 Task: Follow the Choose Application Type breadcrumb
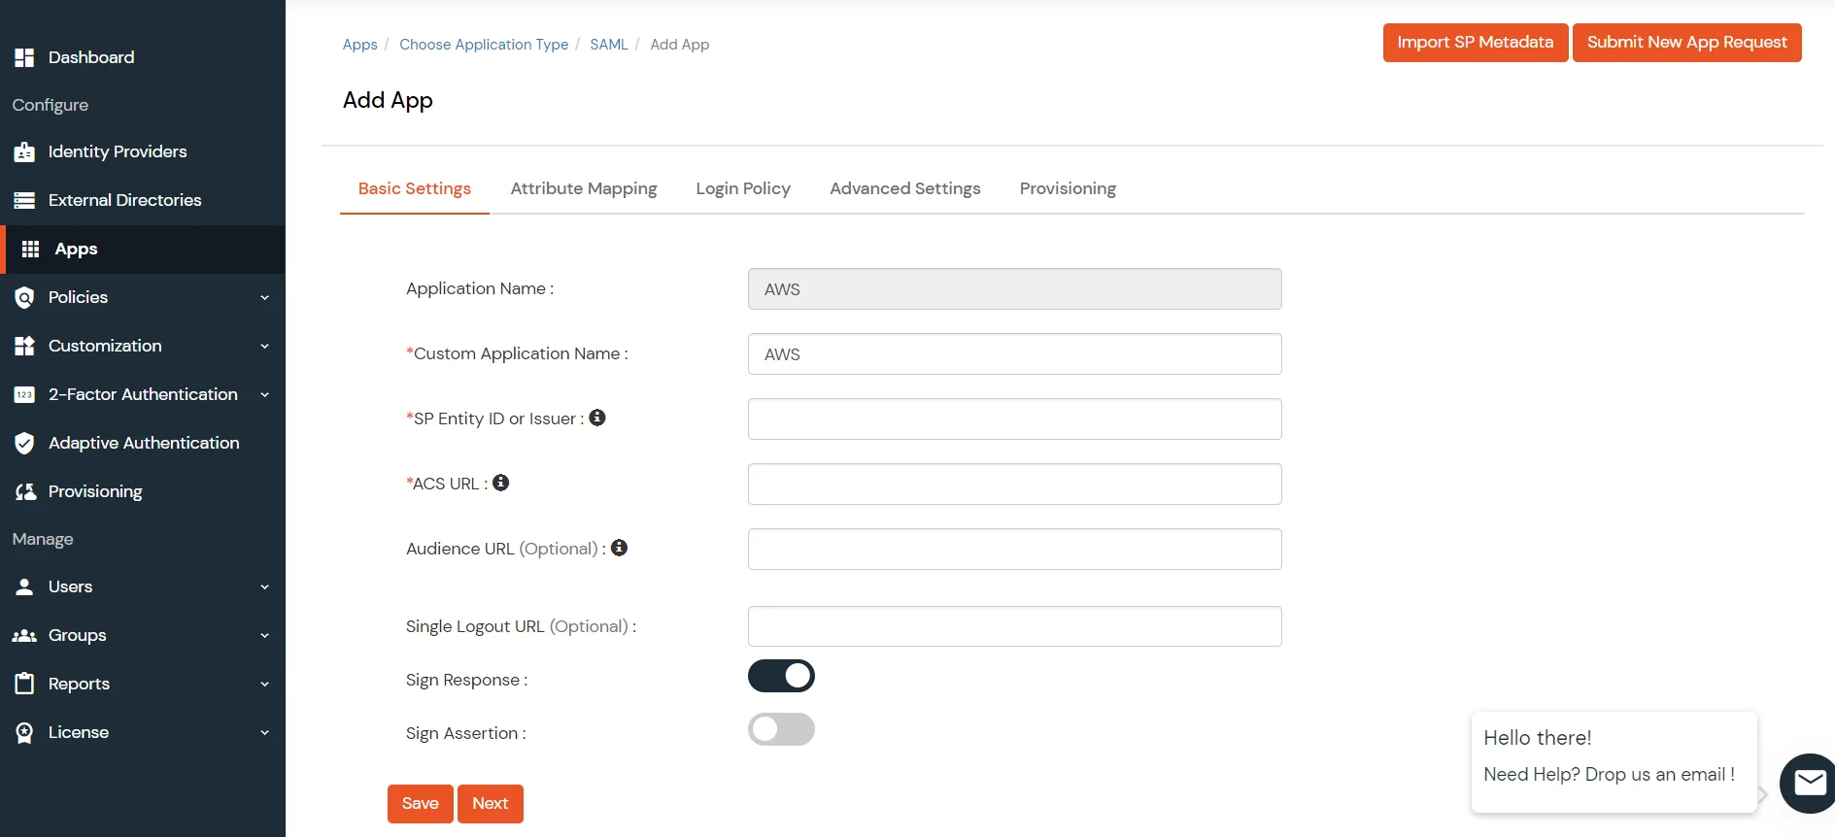(484, 45)
